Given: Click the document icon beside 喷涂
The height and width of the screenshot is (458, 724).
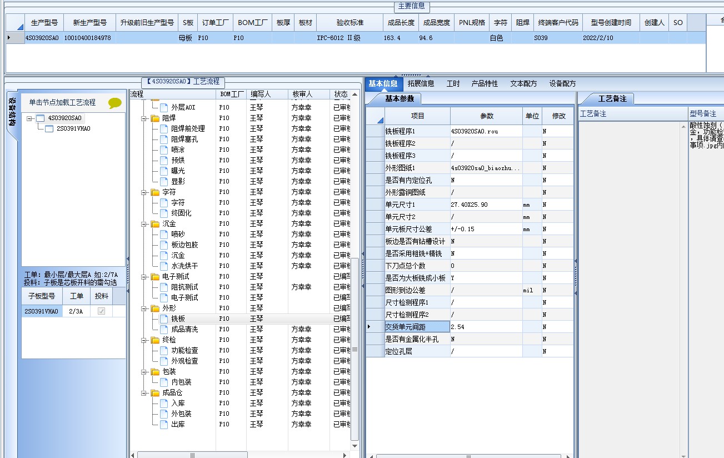Looking at the screenshot, I should pyautogui.click(x=164, y=150).
